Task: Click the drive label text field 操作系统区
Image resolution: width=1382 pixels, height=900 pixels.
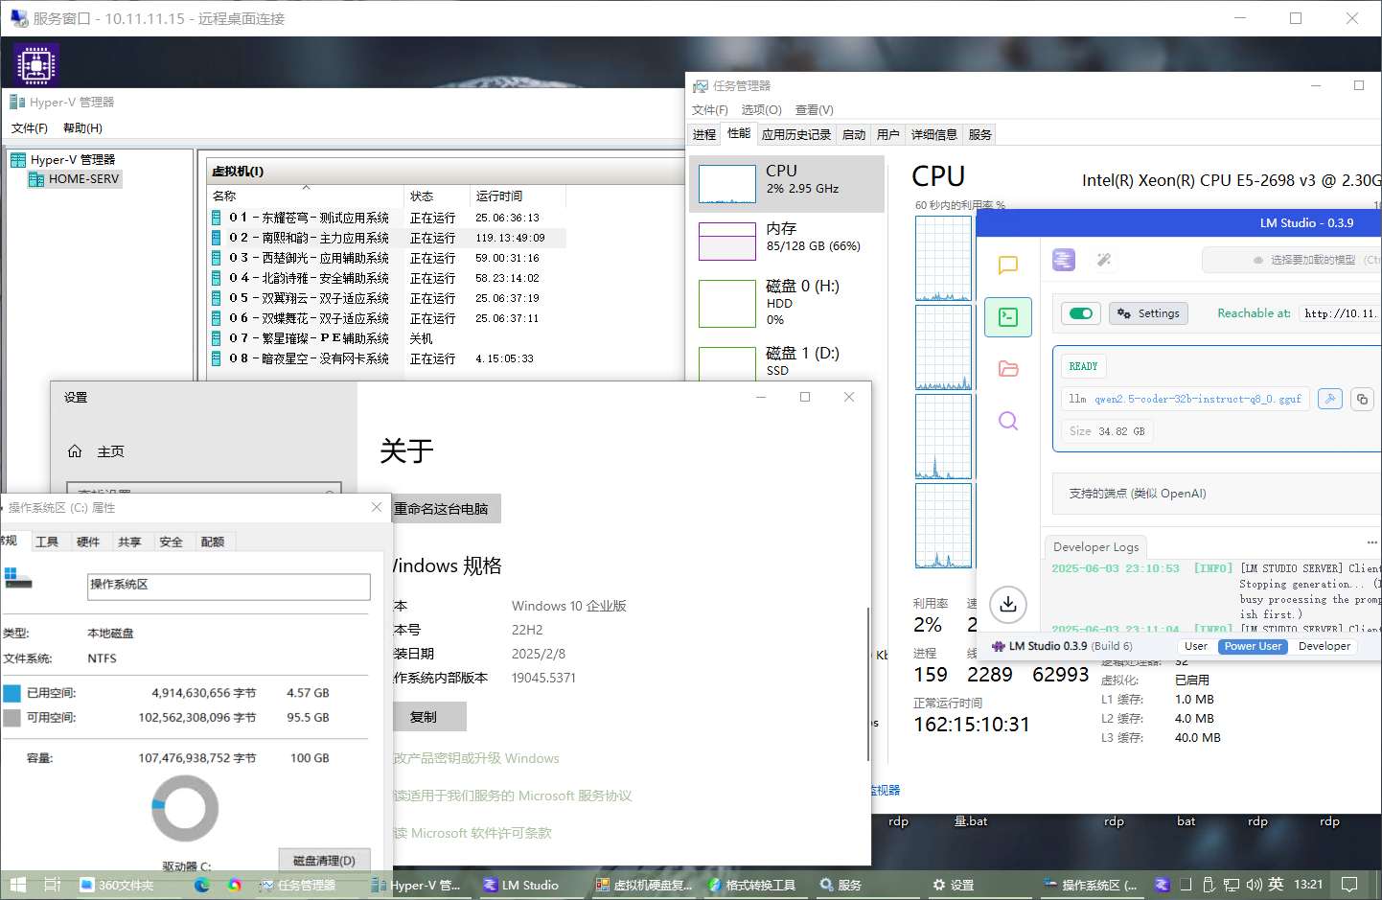Action: (229, 587)
